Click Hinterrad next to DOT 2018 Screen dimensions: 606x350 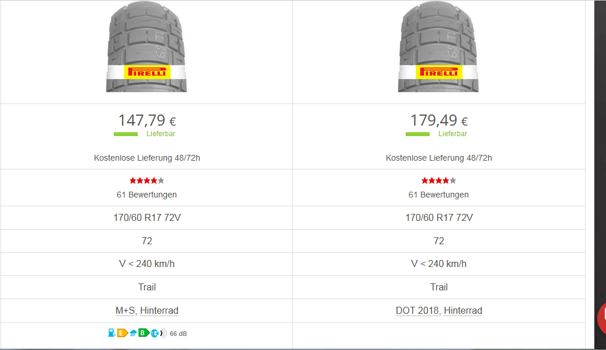tap(463, 310)
